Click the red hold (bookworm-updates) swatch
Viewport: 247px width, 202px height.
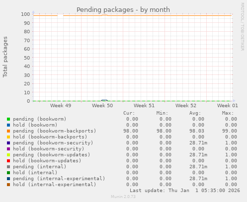tap(8, 161)
